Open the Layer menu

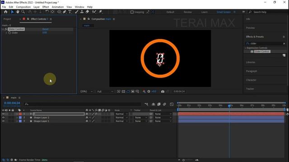[37, 7]
